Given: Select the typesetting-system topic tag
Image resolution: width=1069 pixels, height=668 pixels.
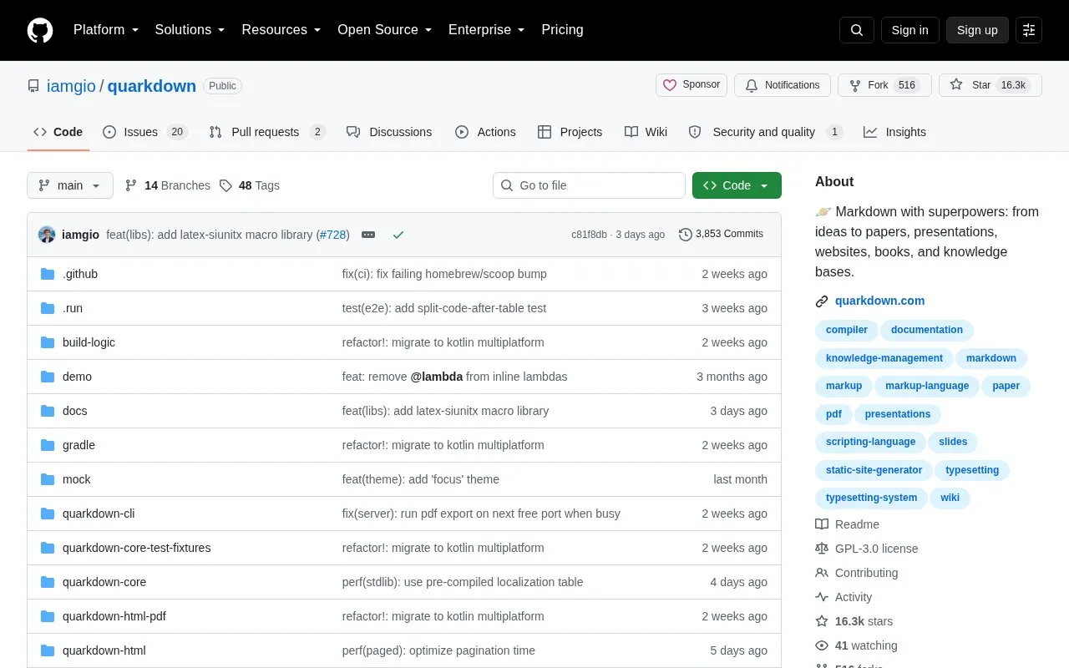Looking at the screenshot, I should click(871, 498).
